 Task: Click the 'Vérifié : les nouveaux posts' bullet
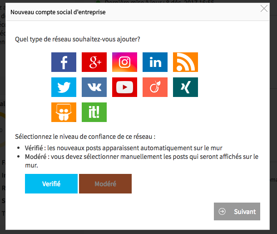pyautogui.click(x=124, y=148)
